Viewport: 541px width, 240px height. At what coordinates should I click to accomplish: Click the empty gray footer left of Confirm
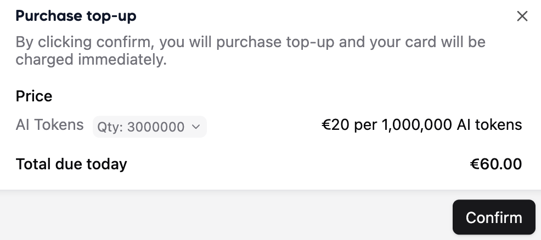click(x=219, y=217)
